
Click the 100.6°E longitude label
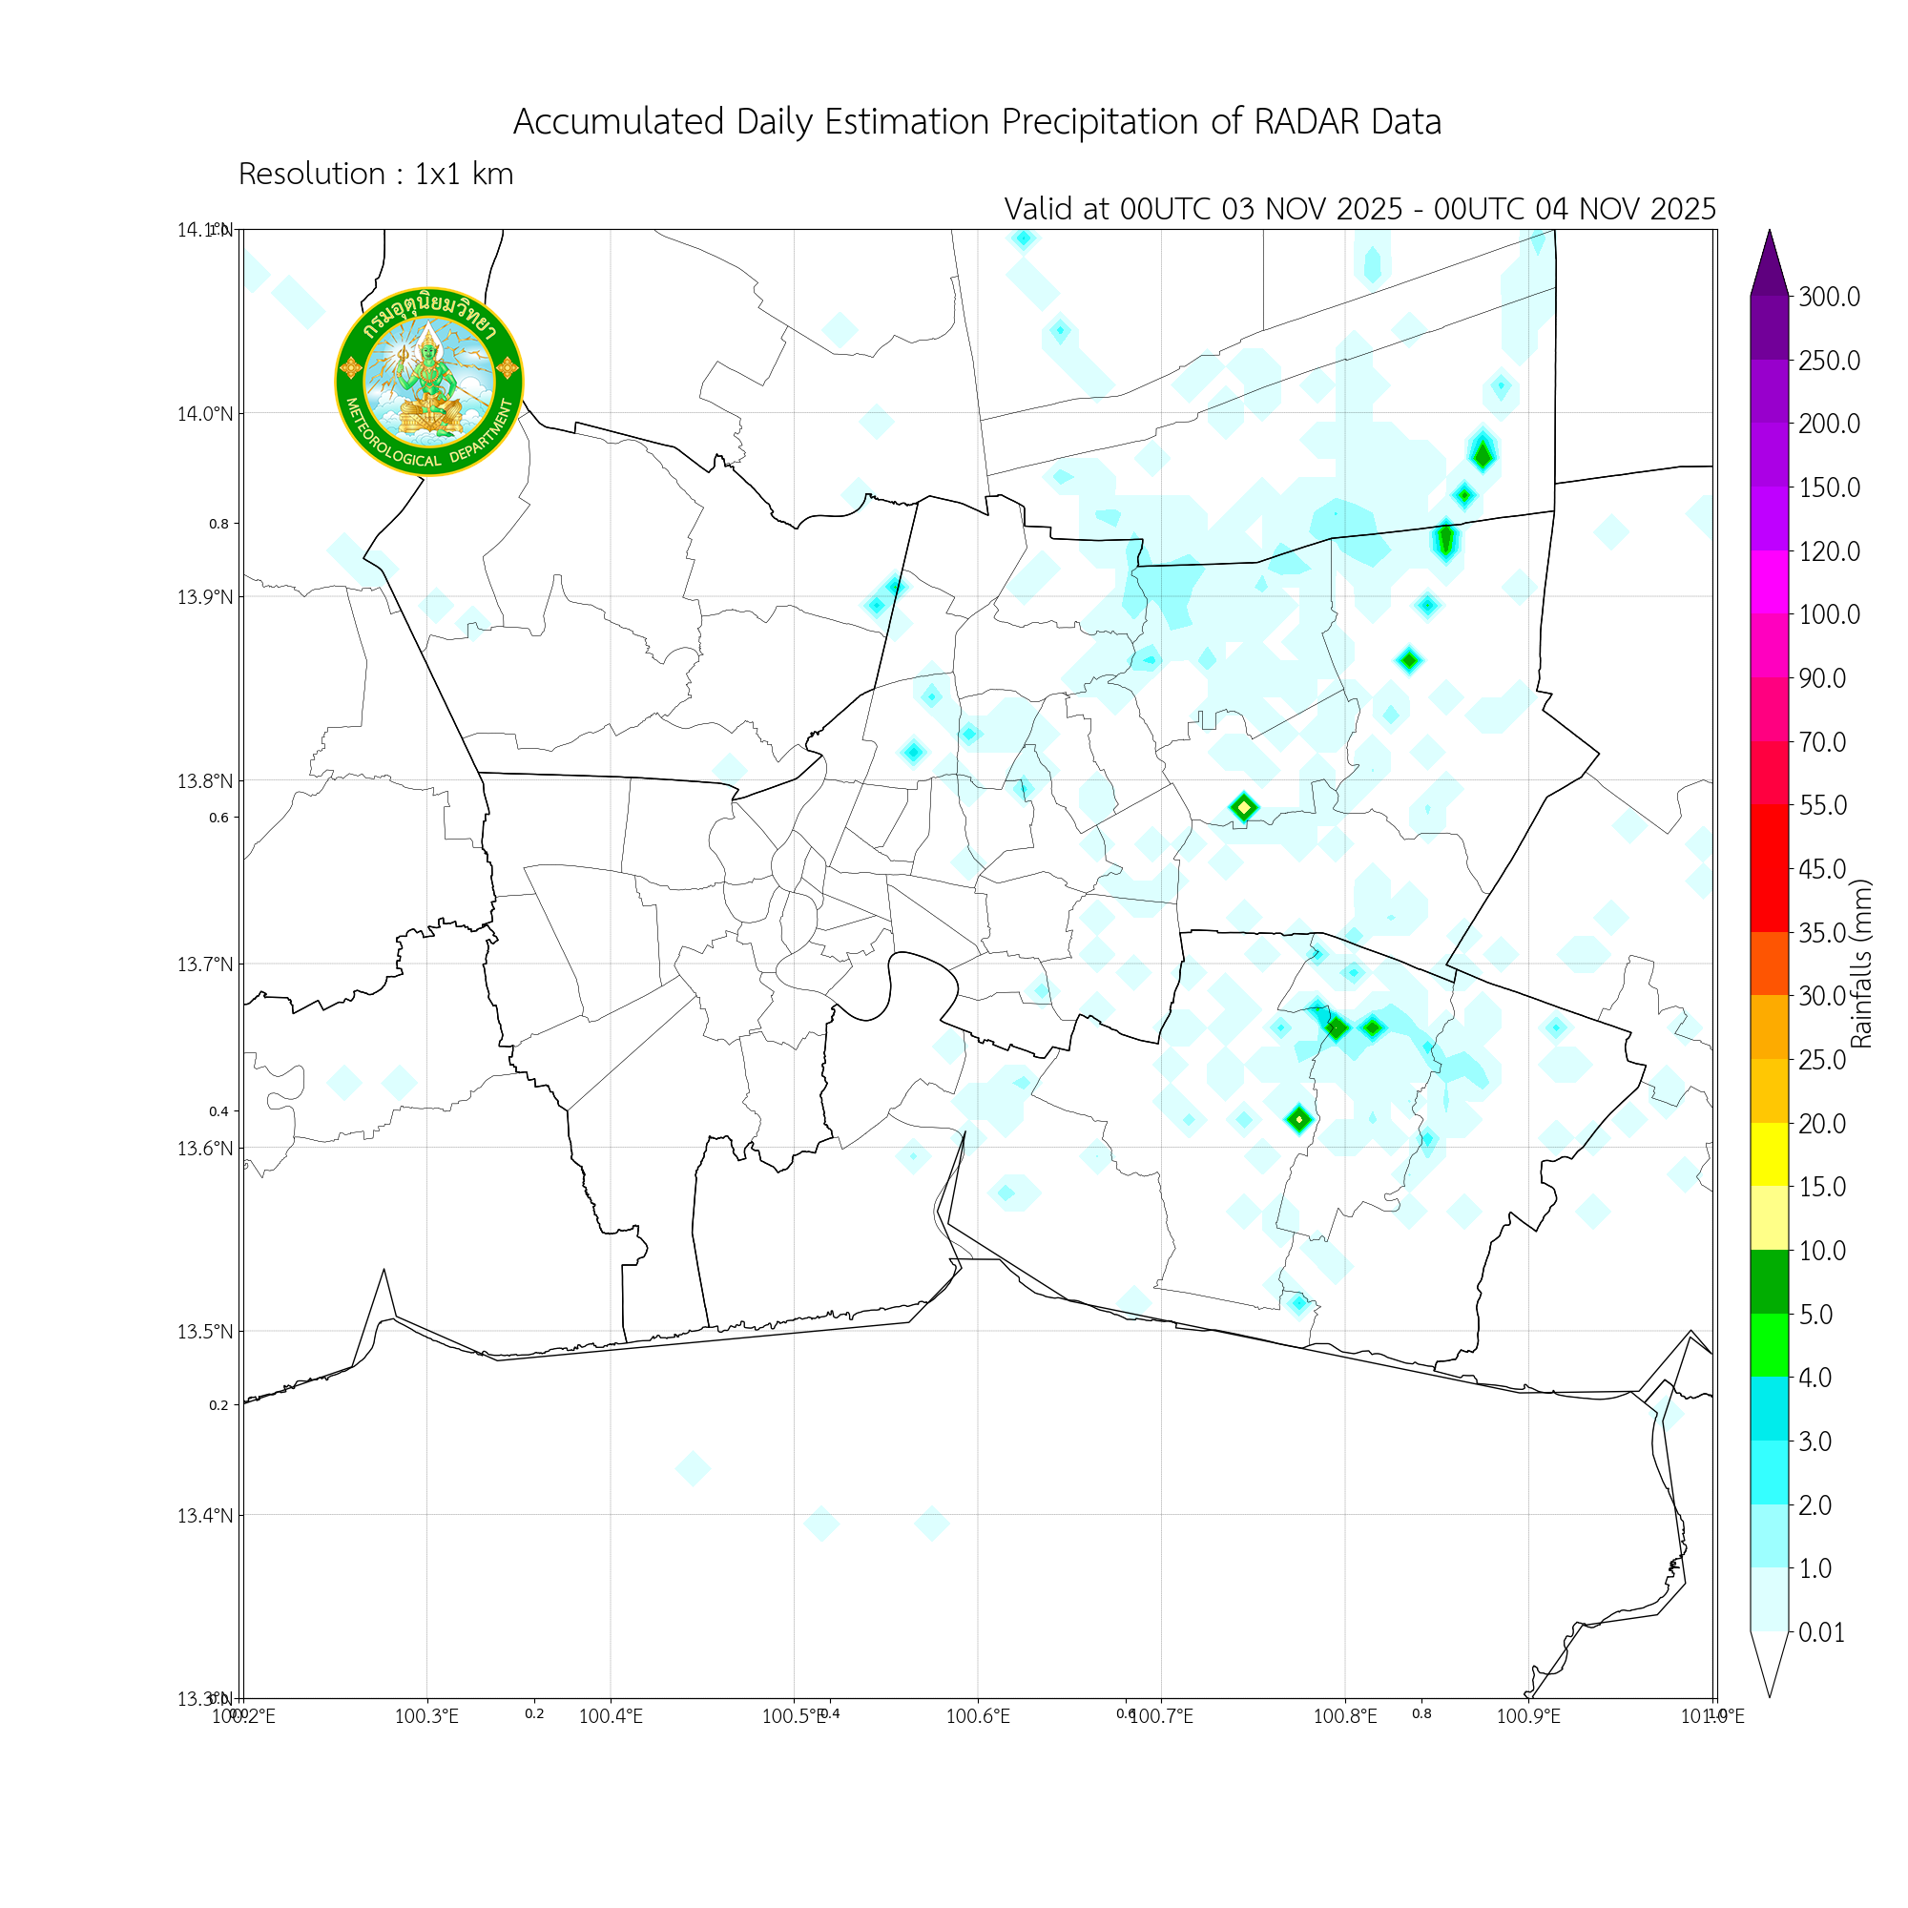tap(977, 1716)
